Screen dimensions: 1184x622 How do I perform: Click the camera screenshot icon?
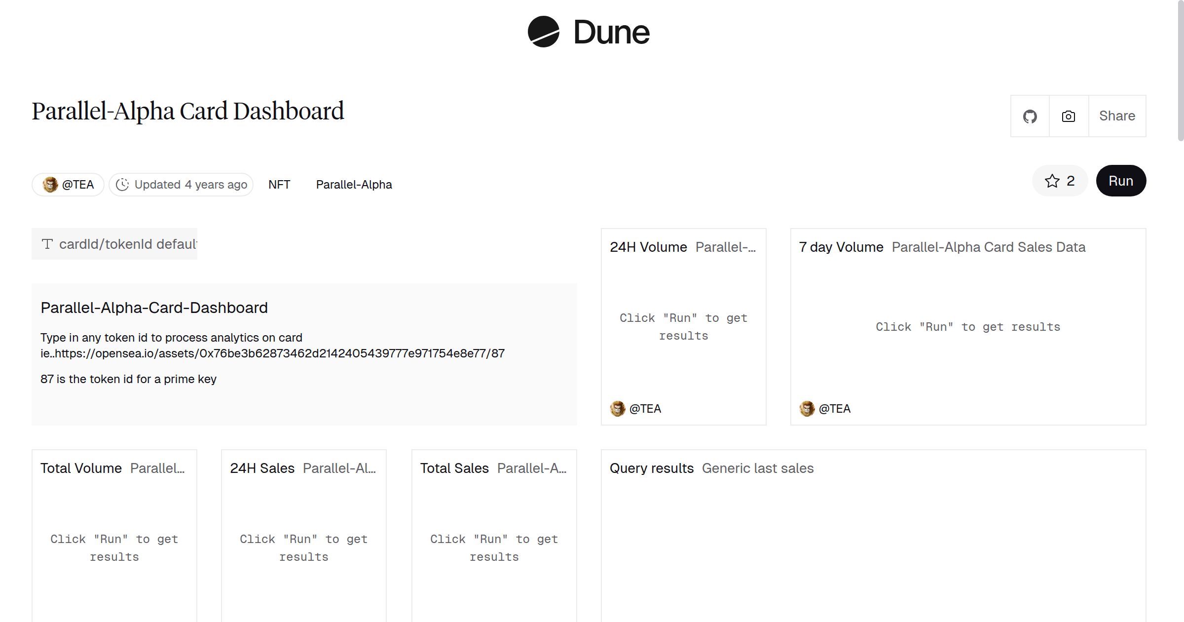(x=1068, y=116)
